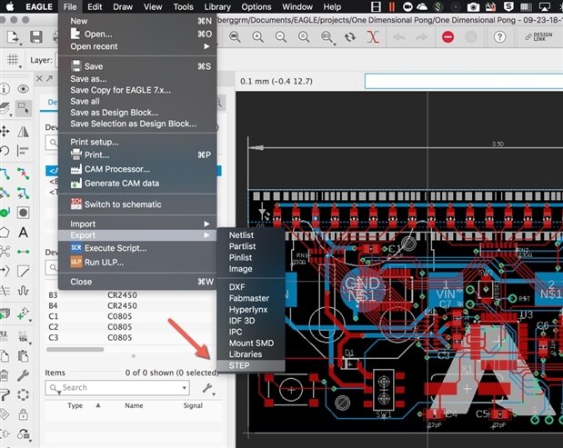Click the Items Search input field
The image size is (563, 448).
[118, 387]
